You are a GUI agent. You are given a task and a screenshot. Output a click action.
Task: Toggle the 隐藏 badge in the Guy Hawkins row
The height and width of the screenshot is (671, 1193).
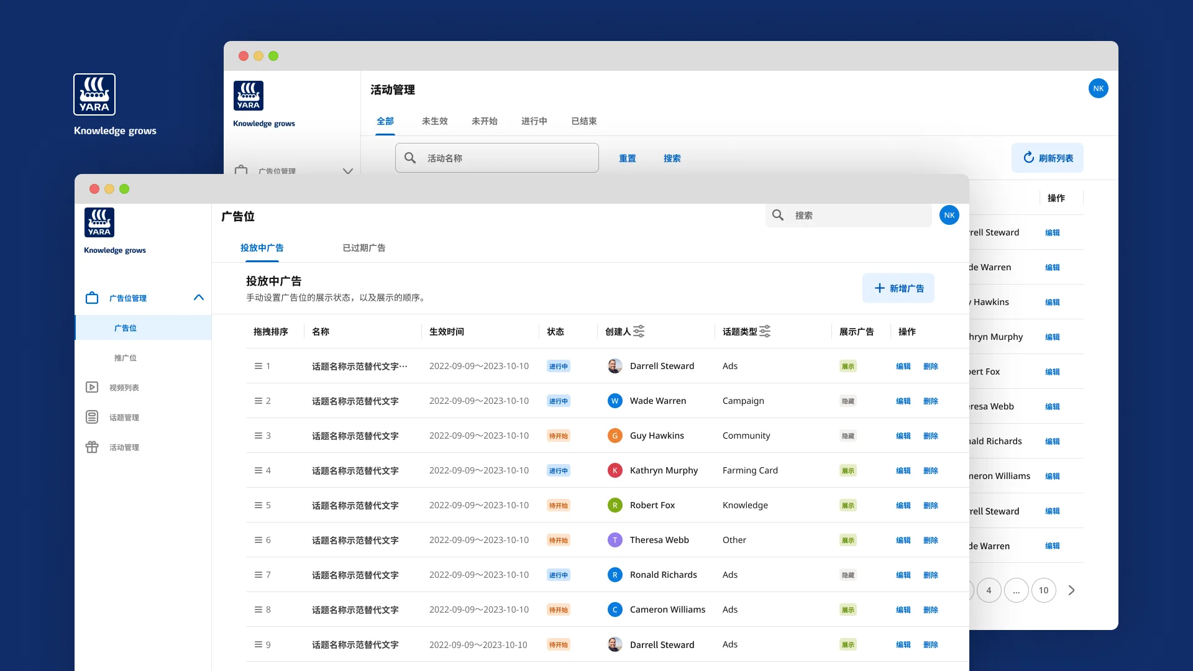[848, 436]
